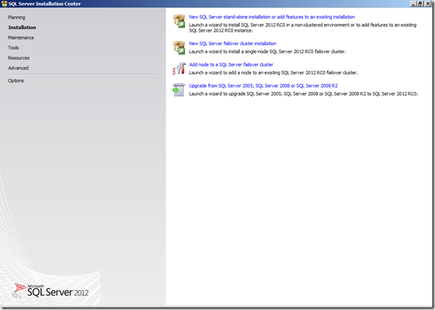
Task: Click the Upgrade wizard arrow icon
Action: (179, 90)
